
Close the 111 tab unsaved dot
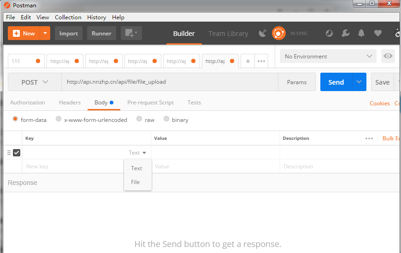pos(38,61)
